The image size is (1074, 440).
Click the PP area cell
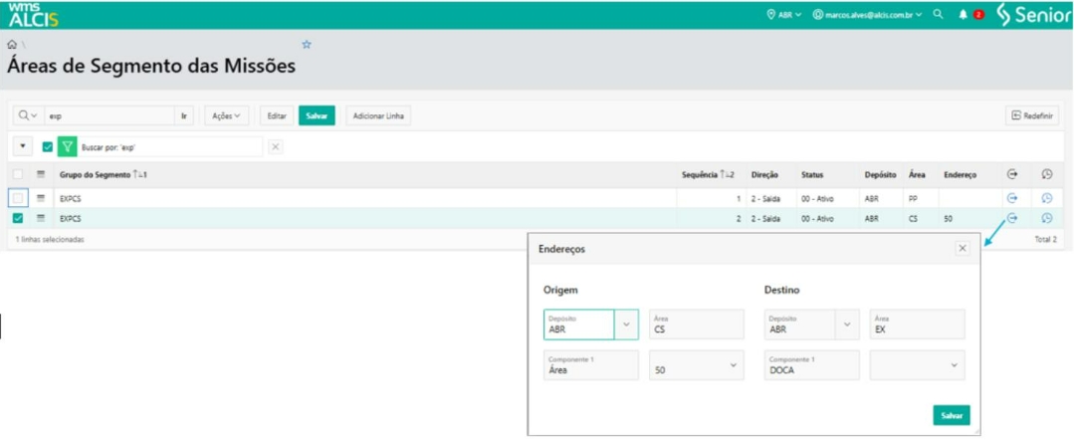point(921,199)
